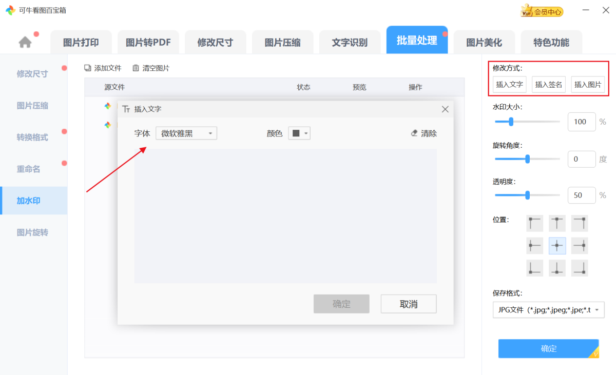This screenshot has width=616, height=375.
Task: Click the 插入图片 button
Action: [x=588, y=85]
